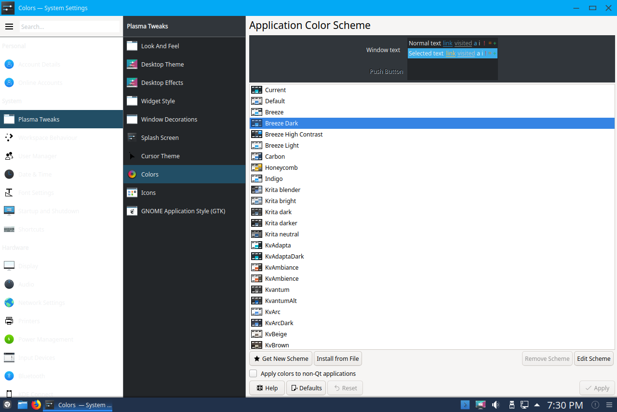Click the Splash Screen icon
The width and height of the screenshot is (617, 412).
[x=132, y=137]
